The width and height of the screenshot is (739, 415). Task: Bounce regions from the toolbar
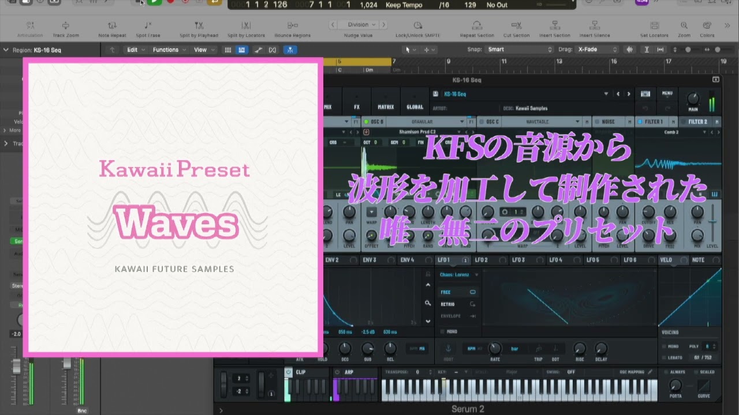tap(292, 29)
